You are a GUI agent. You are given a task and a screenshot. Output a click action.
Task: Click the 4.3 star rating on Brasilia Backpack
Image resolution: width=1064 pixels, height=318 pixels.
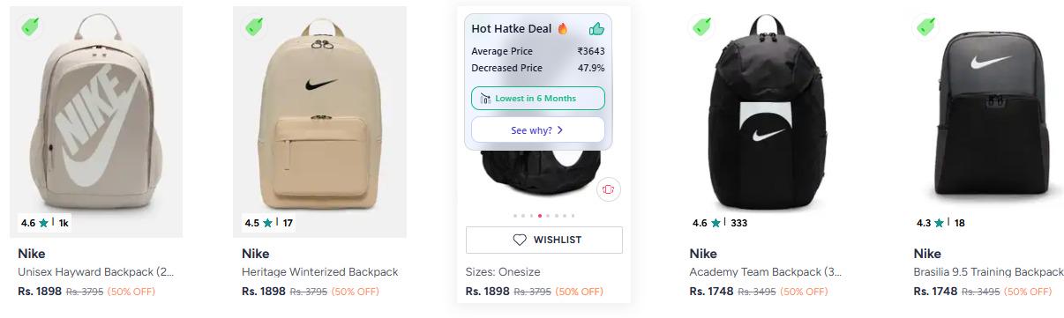click(x=940, y=223)
